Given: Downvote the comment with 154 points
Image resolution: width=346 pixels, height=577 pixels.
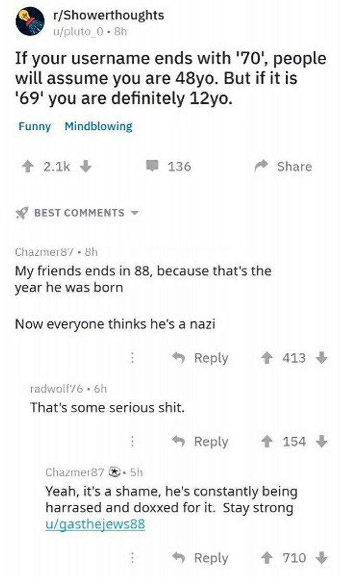Looking at the screenshot, I should (322, 441).
